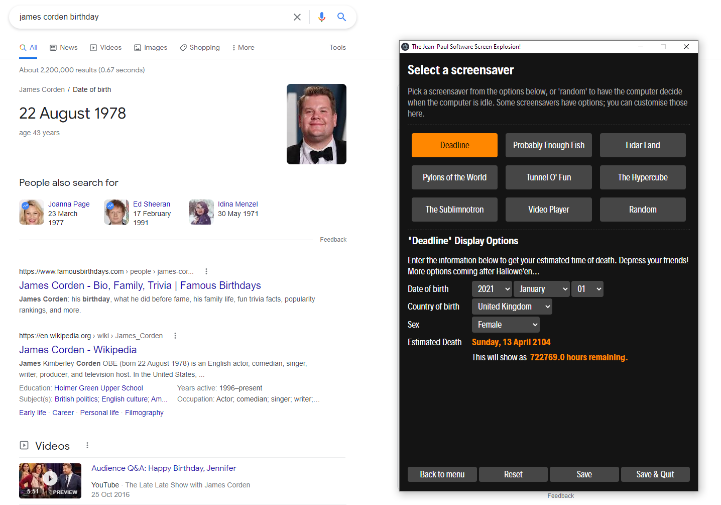Viewport: 721px width, 505px height.
Task: Open the birth year dropdown showing 2021
Action: click(492, 289)
